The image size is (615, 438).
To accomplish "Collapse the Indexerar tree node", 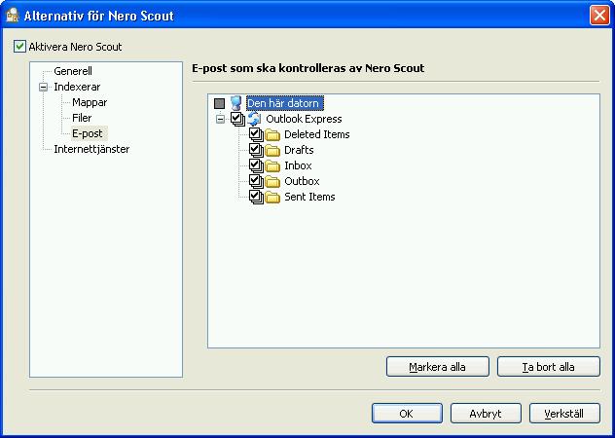I will click(44, 88).
